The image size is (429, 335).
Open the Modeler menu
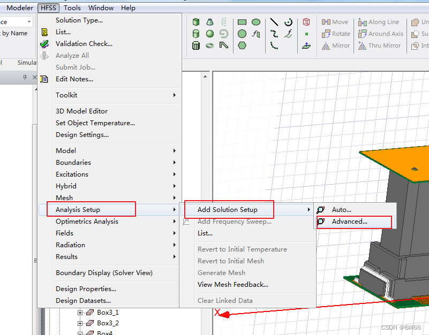20,8
